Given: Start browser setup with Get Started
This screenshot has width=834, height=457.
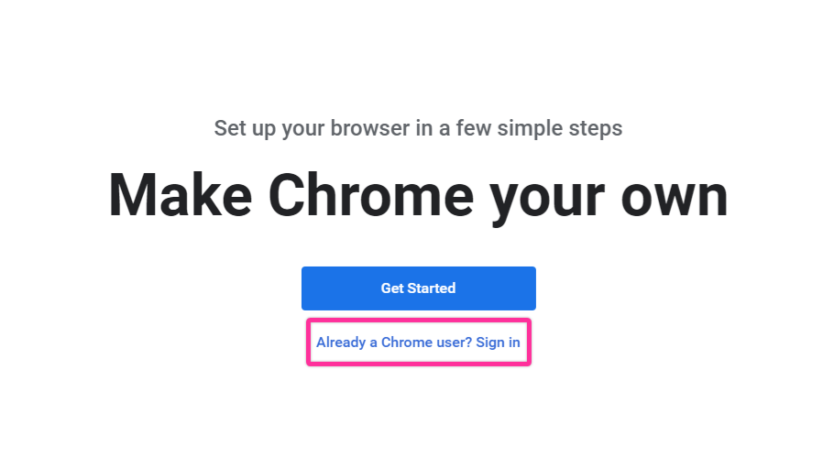Looking at the screenshot, I should pos(418,288).
